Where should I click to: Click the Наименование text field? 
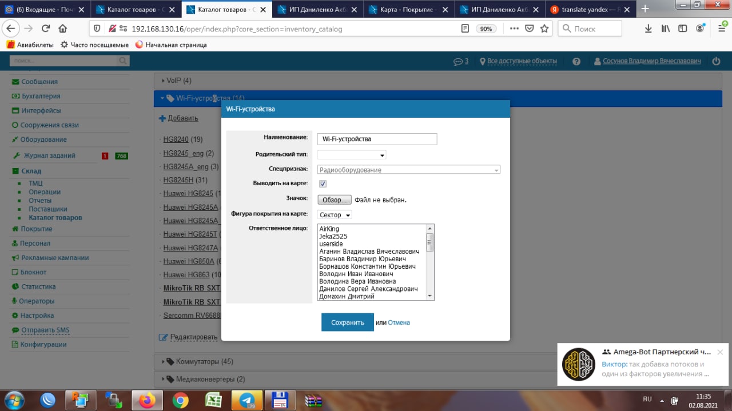tap(377, 139)
